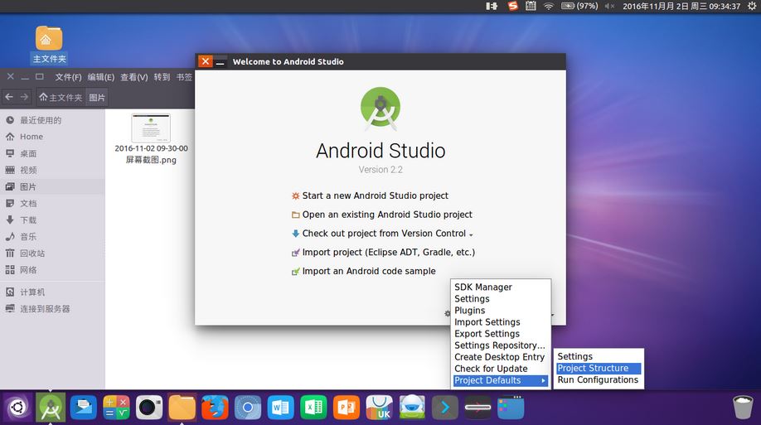Select Check for Update

pos(501,369)
